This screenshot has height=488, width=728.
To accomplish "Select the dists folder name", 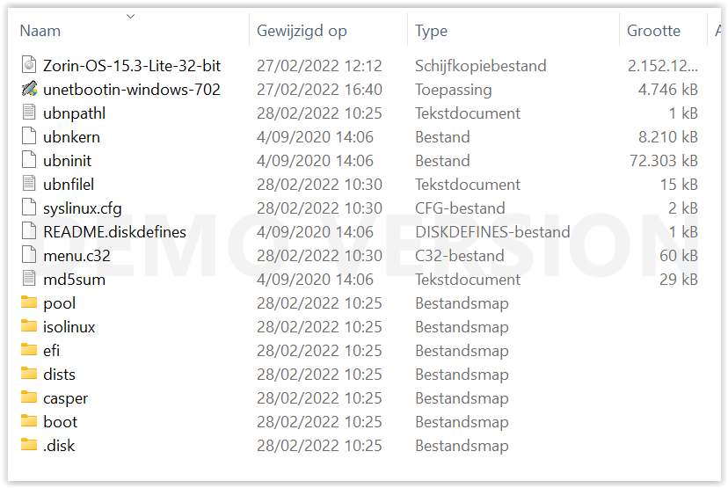I will (59, 375).
